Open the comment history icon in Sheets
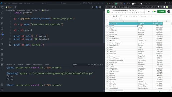This screenshot has width=172, height=97. (x=149, y=11)
